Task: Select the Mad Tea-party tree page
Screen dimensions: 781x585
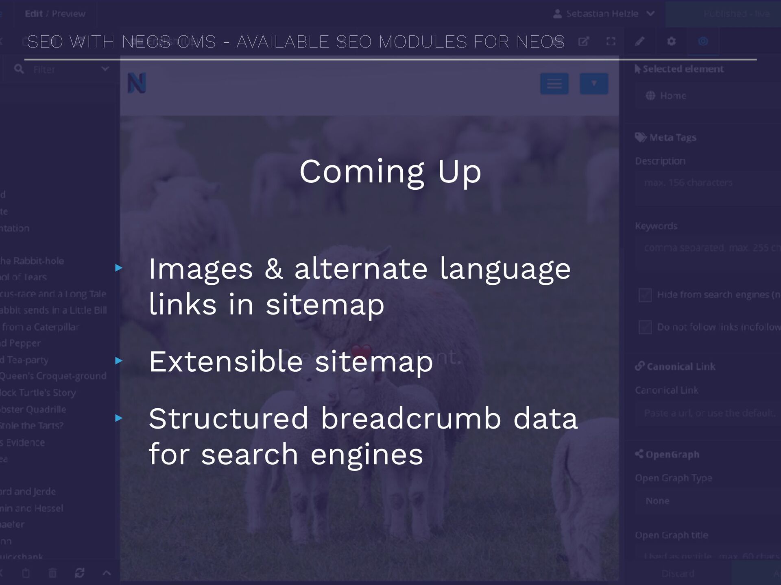Action: (x=24, y=360)
